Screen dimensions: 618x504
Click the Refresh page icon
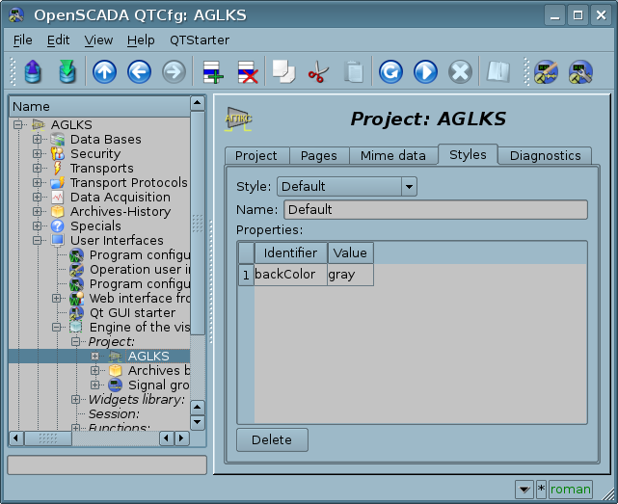tap(390, 72)
